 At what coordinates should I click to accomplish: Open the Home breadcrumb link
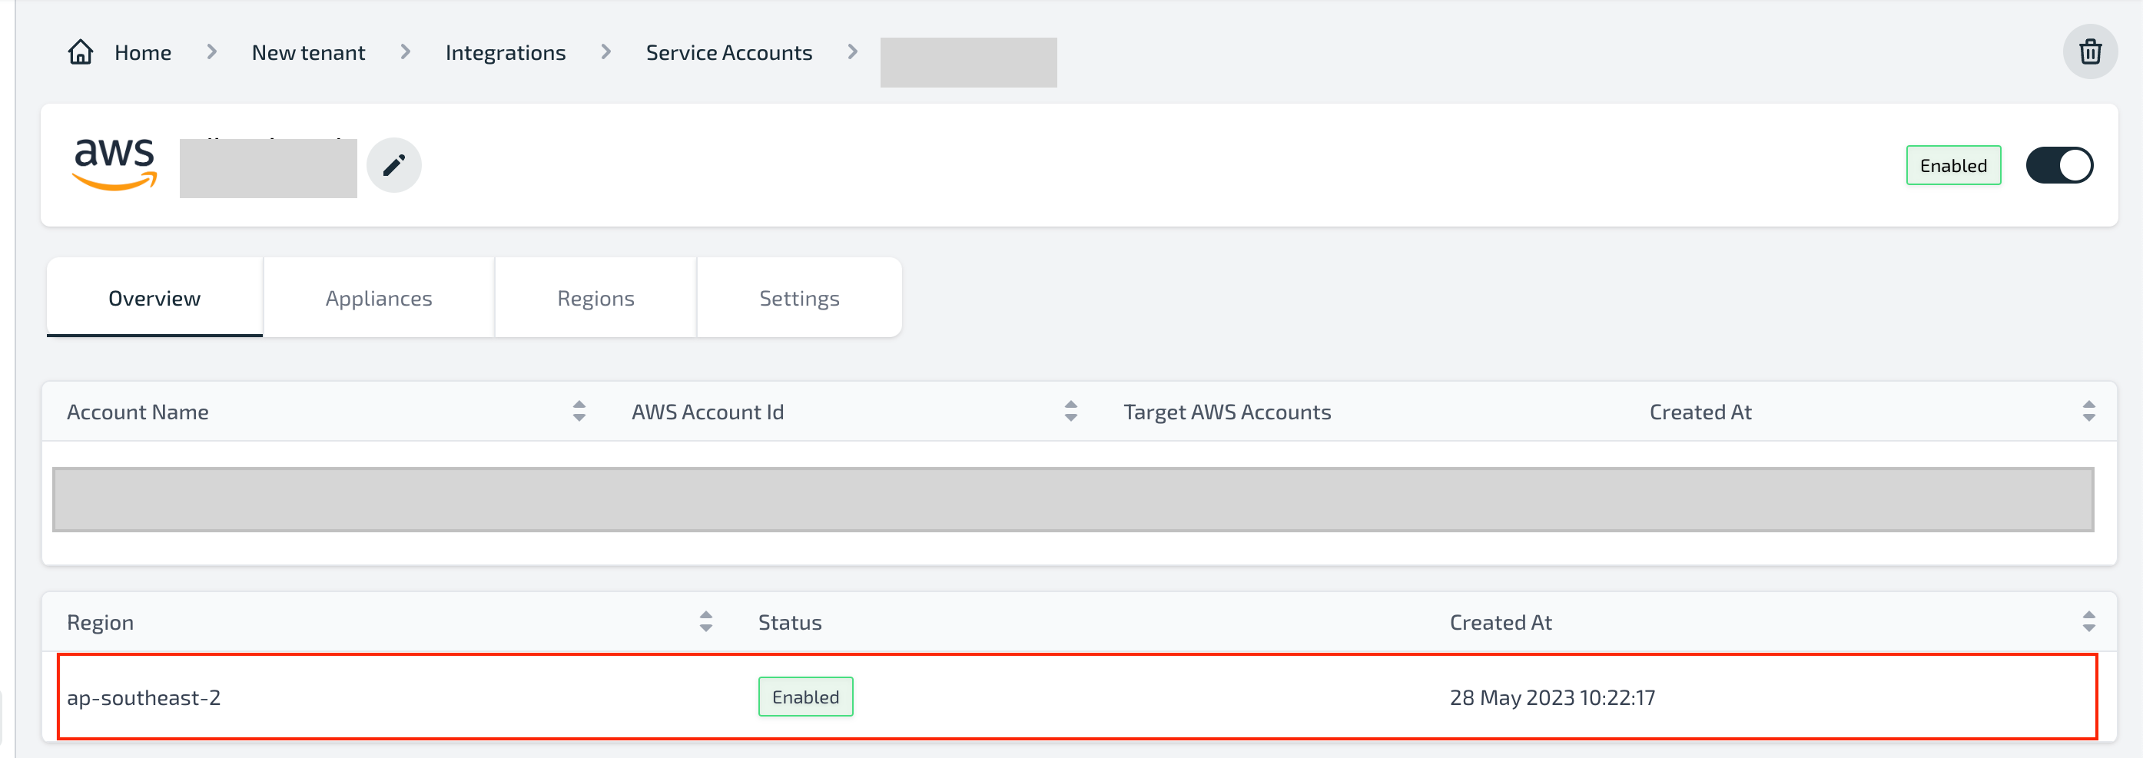click(x=142, y=52)
